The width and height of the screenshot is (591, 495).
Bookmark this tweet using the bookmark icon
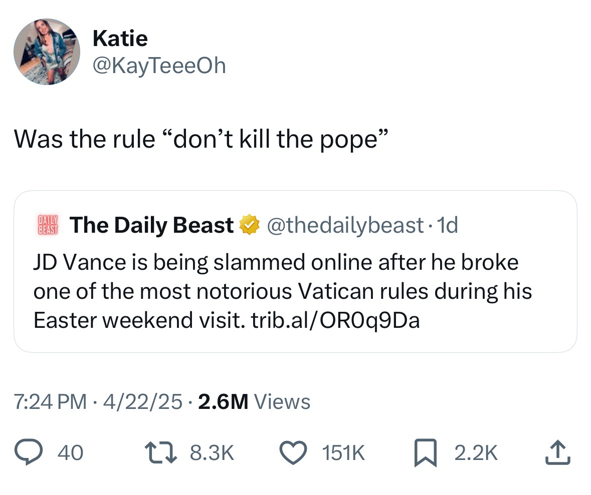(423, 453)
